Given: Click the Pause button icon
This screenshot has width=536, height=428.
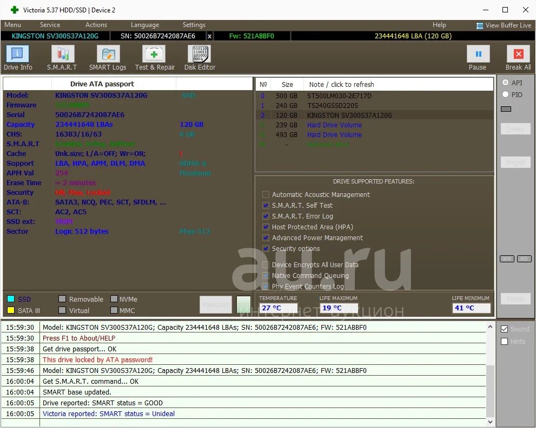Looking at the screenshot, I should point(478,54).
